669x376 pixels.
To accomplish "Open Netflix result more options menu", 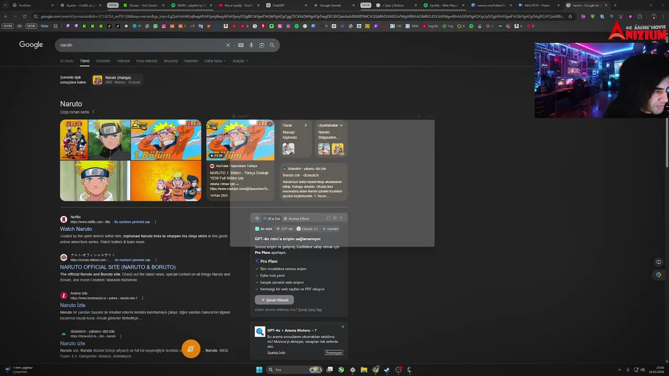I will 155,222.
